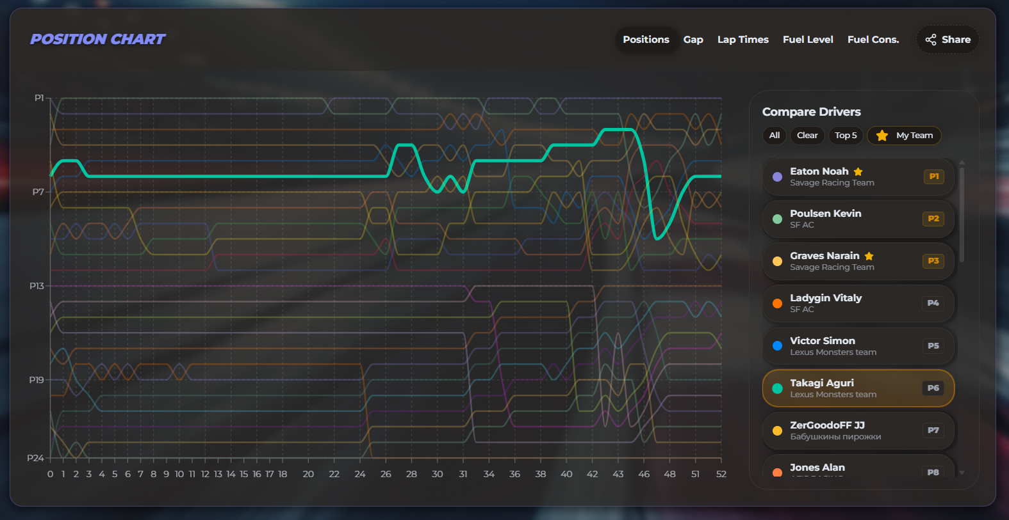Toggle Poulsen Kevin in driver comparison

[x=858, y=219]
